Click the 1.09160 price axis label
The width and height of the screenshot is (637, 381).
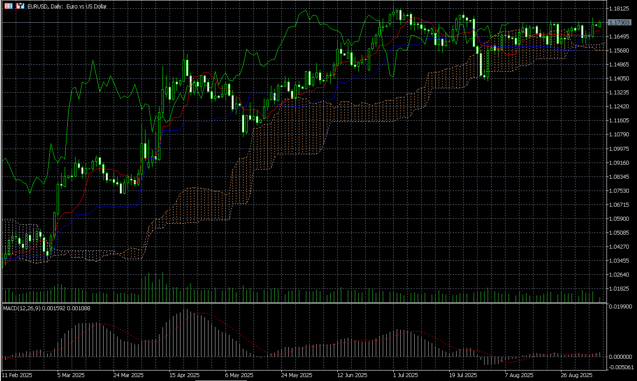point(619,163)
